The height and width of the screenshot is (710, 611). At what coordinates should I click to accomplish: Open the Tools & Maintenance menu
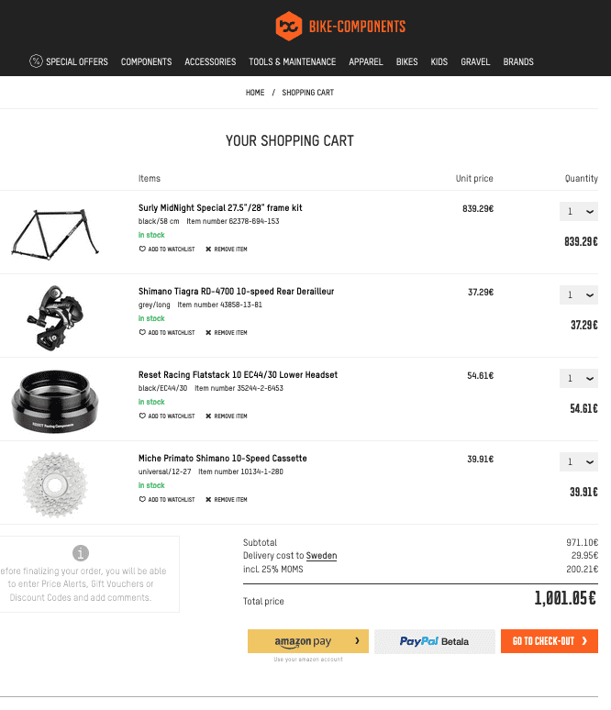coord(292,61)
